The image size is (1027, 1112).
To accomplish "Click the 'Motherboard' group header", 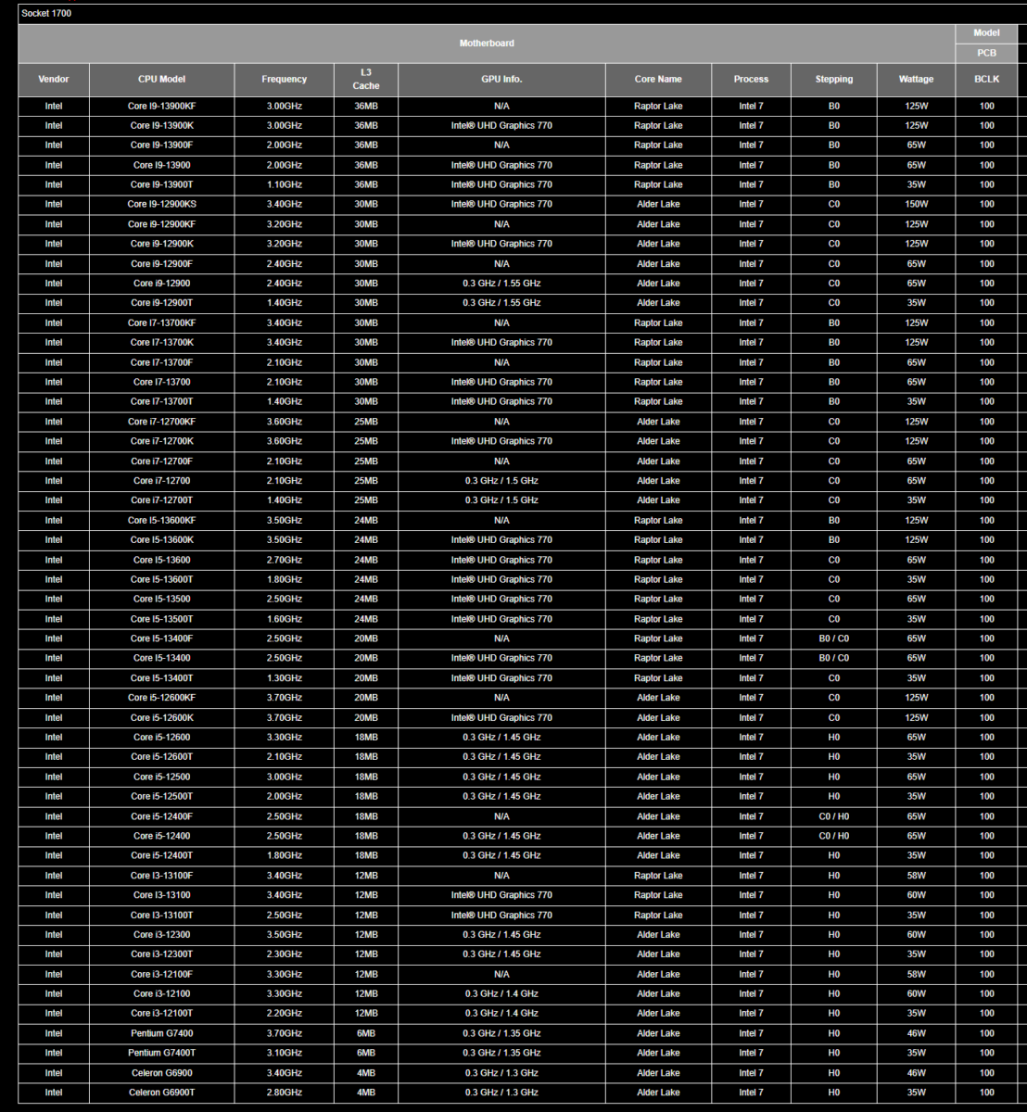I will click(x=487, y=44).
